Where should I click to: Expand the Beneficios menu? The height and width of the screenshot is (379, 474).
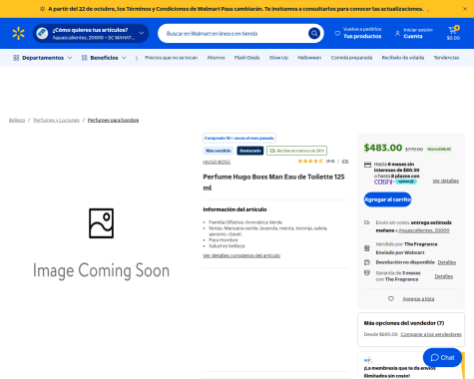coord(104,58)
